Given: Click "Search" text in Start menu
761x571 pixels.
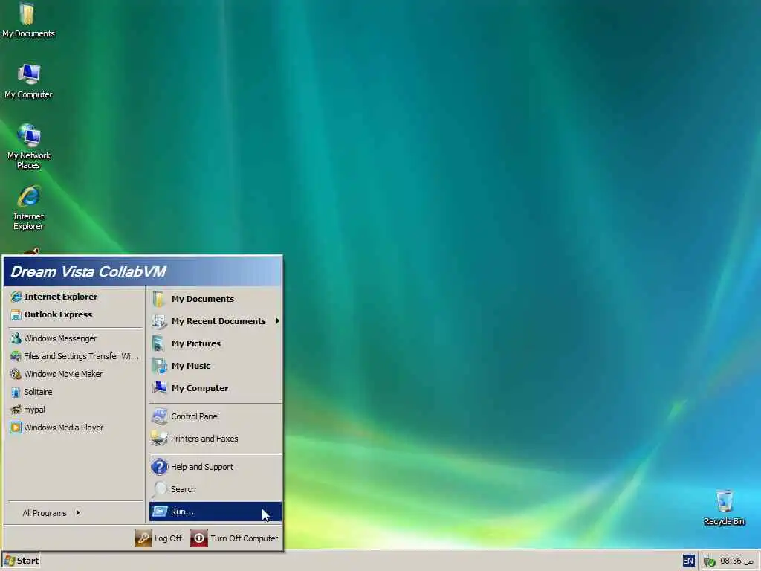Looking at the screenshot, I should coord(184,489).
